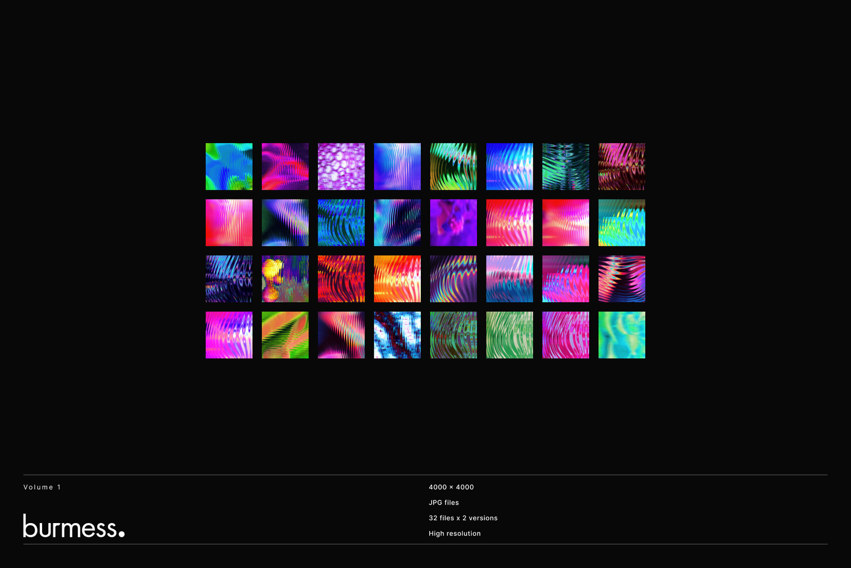View the dark palm-leaf glitch texture

tap(565, 166)
